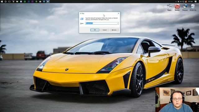Open the Action Center notifications icon
This screenshot has height=112, width=199.
tap(196, 2)
